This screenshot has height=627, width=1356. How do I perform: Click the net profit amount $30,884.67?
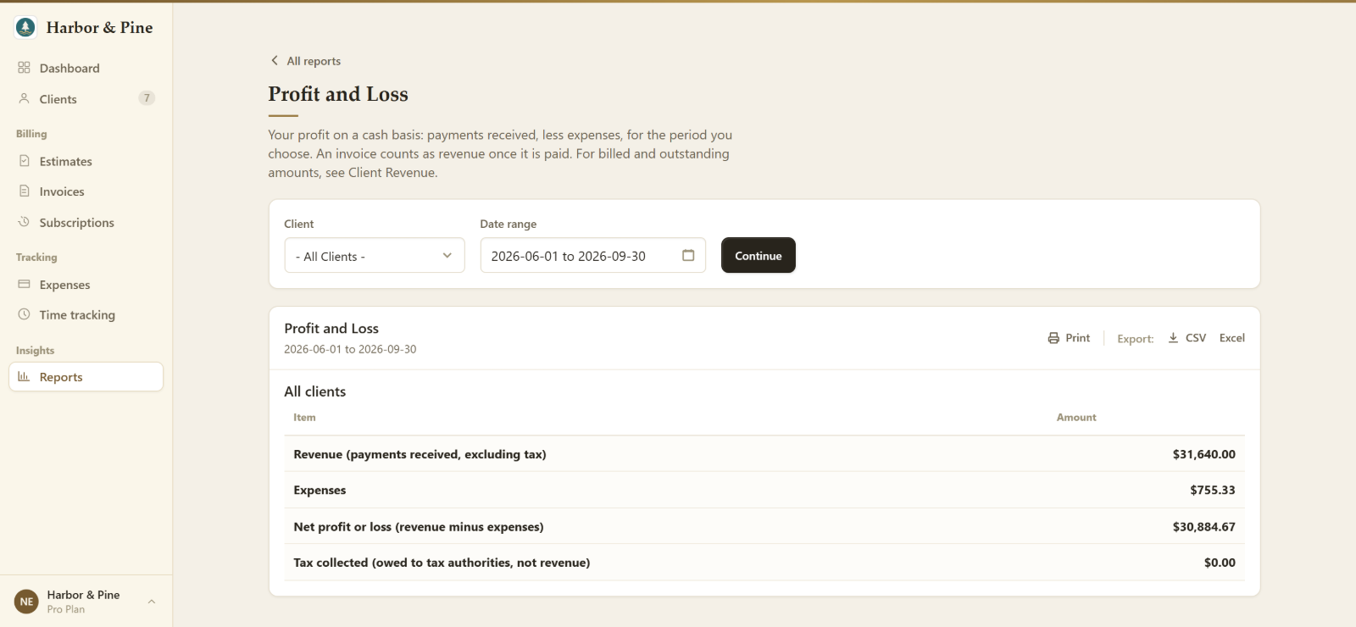click(x=1204, y=526)
